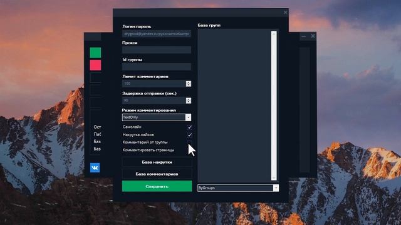Click the Комментарий от группы label
Image resolution: width=401 pixels, height=225 pixels.
[145, 142]
